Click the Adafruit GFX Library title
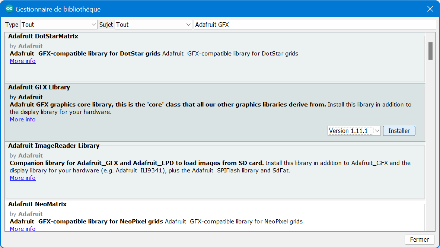The height and width of the screenshot is (248, 440). coord(39,87)
